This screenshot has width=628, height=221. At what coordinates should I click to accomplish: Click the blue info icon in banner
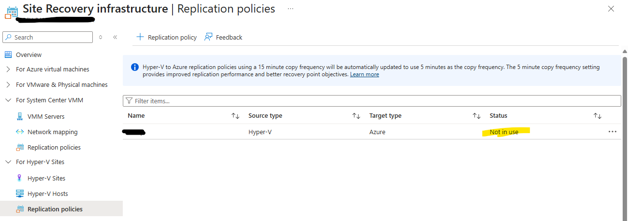click(x=135, y=67)
